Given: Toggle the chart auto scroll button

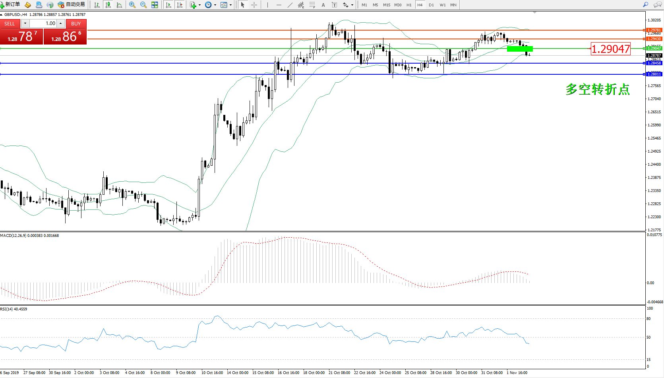Looking at the screenshot, I should [168, 5].
